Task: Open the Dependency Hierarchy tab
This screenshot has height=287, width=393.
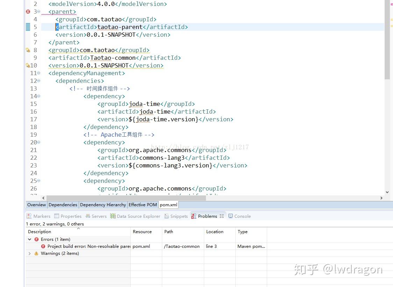Action: [x=103, y=205]
